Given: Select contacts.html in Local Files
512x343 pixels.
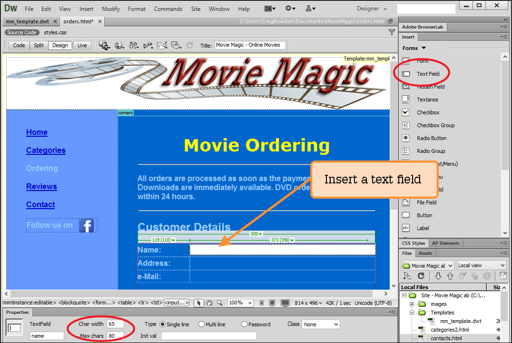Looking at the screenshot, I should point(446,338).
